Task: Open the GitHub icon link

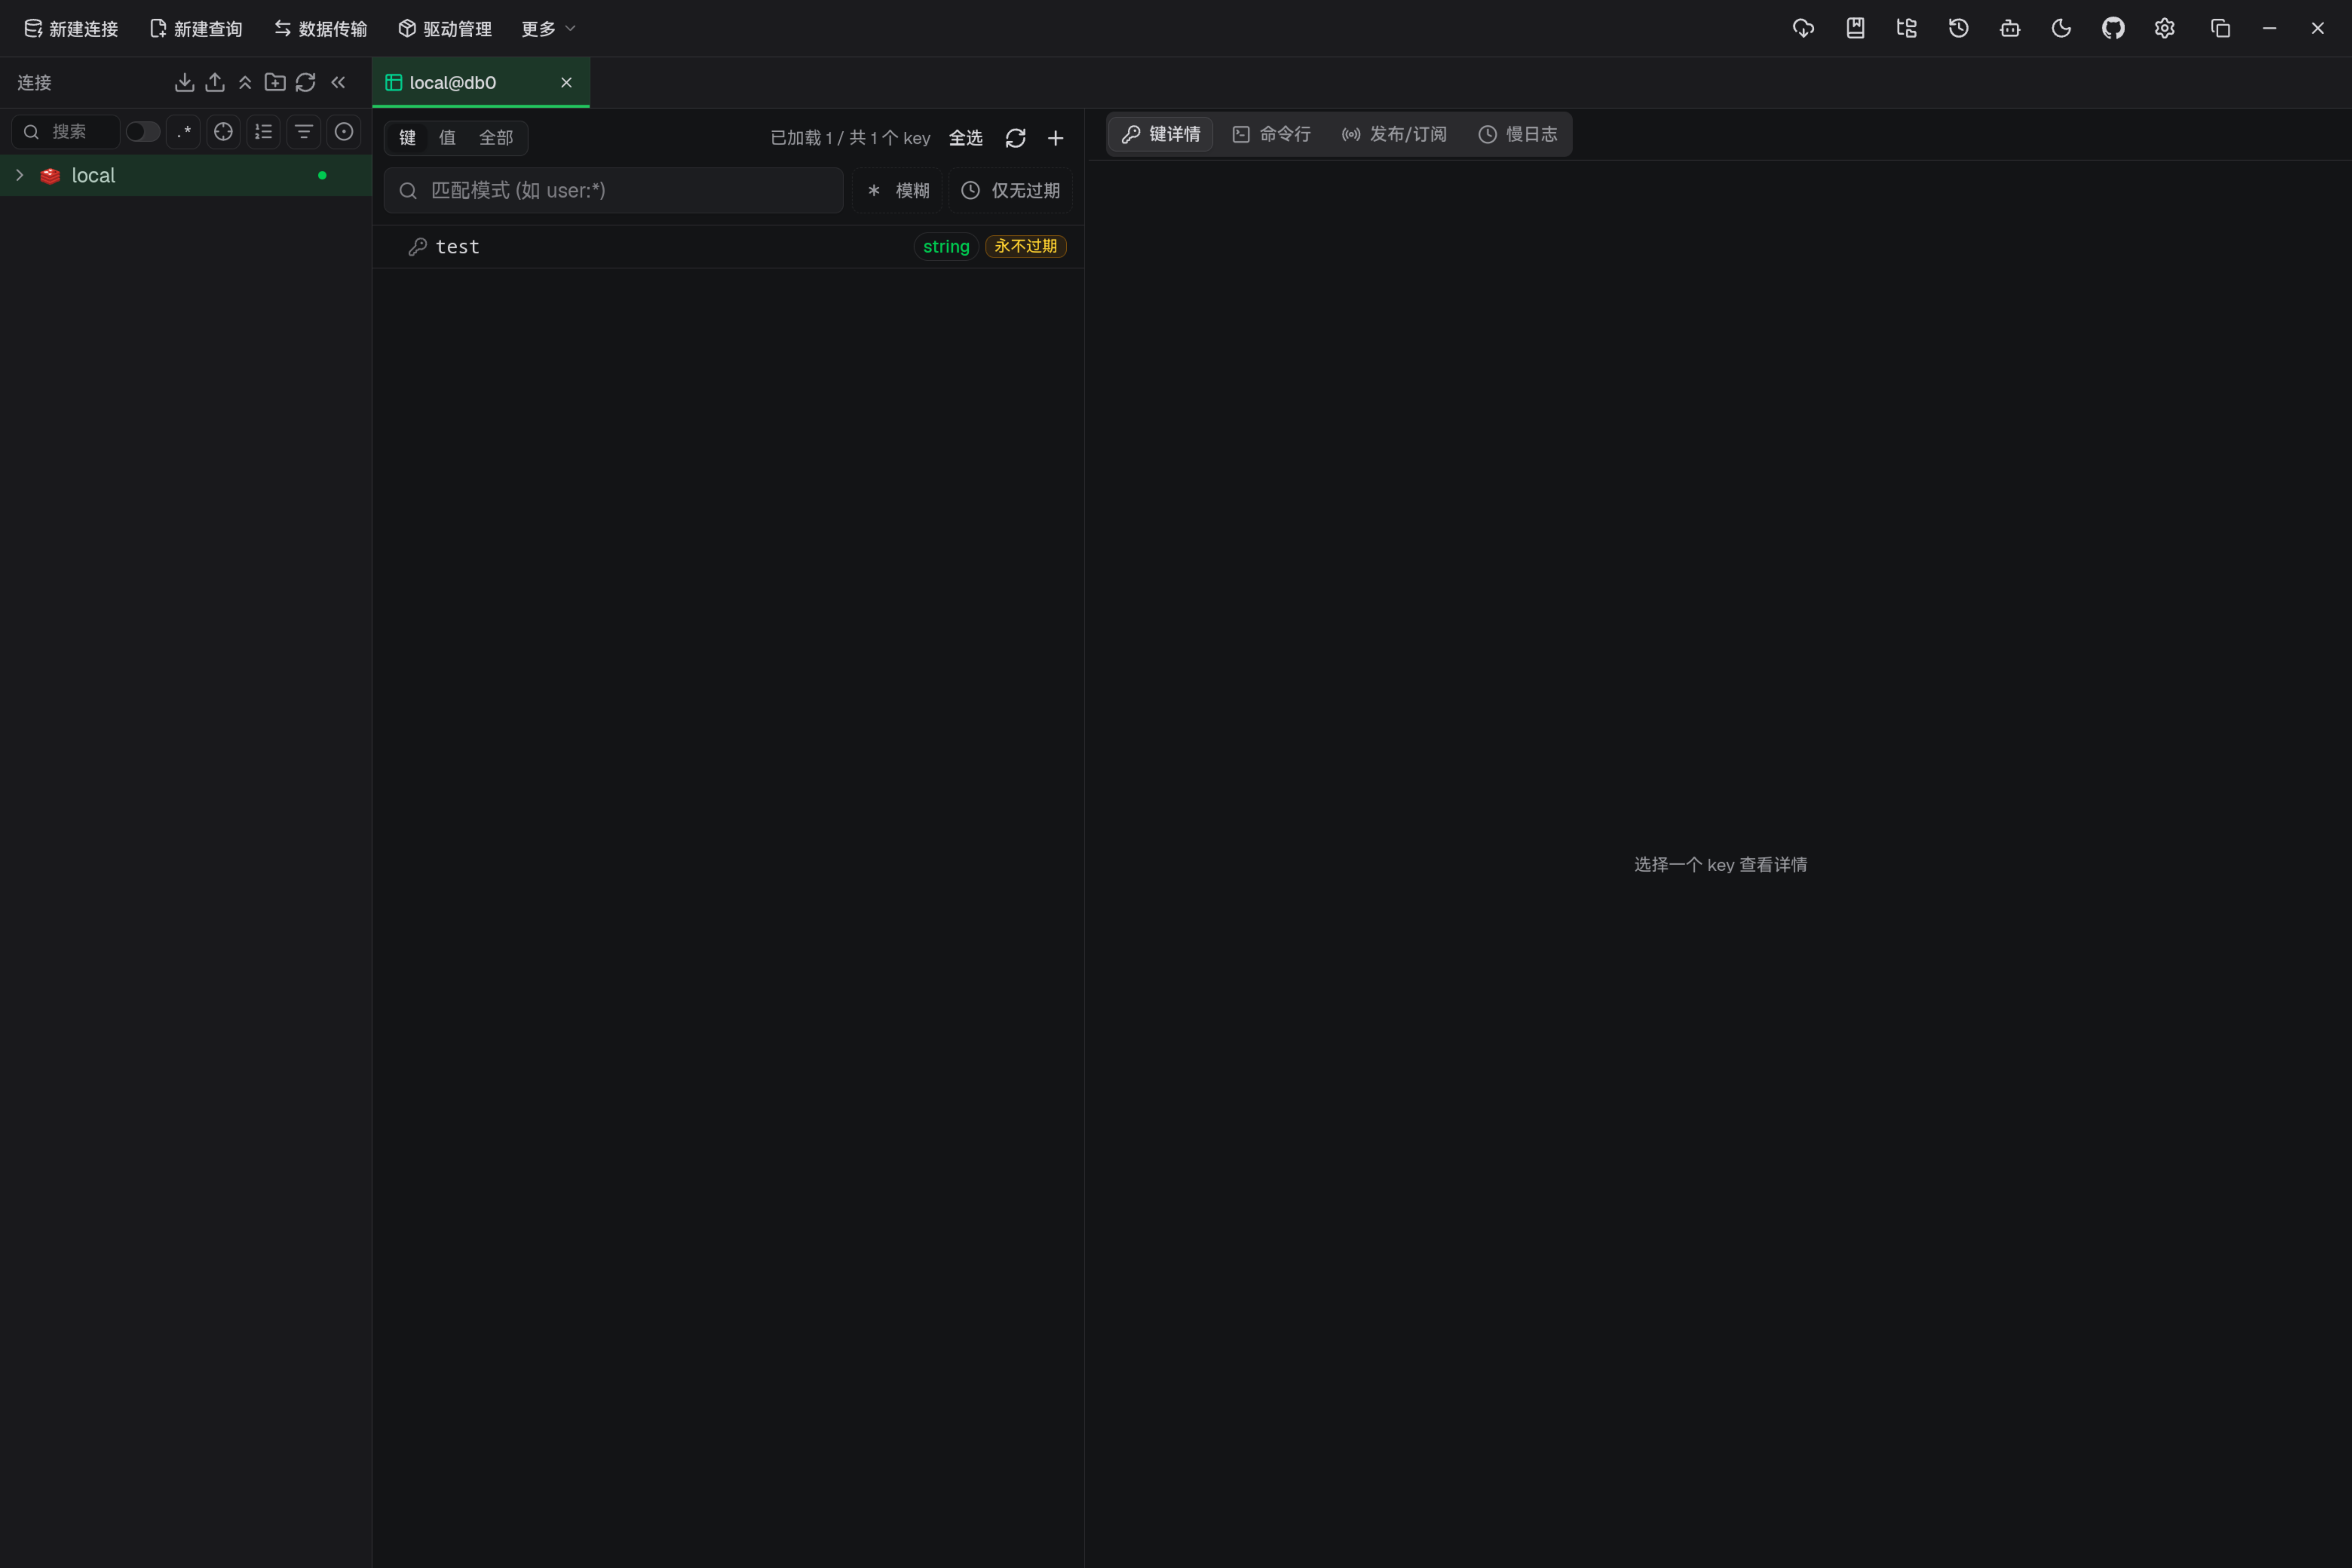Action: (x=2113, y=28)
